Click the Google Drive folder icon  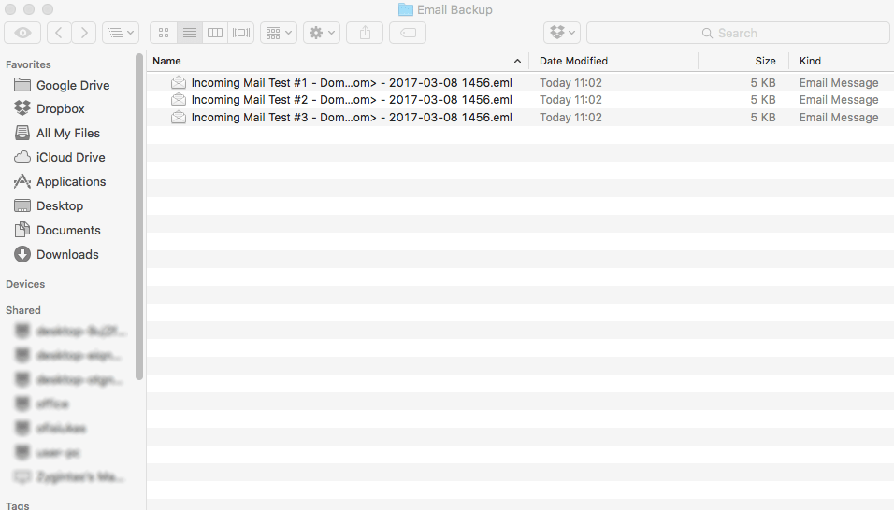pos(22,85)
